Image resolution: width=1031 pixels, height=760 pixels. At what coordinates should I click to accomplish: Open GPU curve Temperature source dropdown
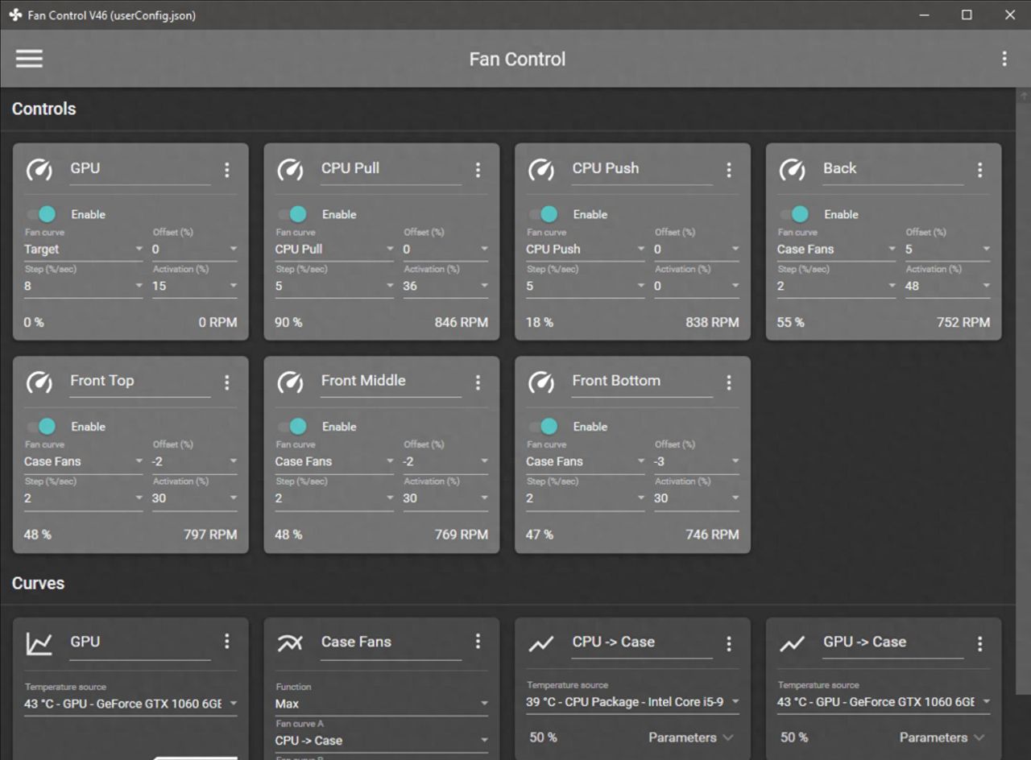[130, 704]
